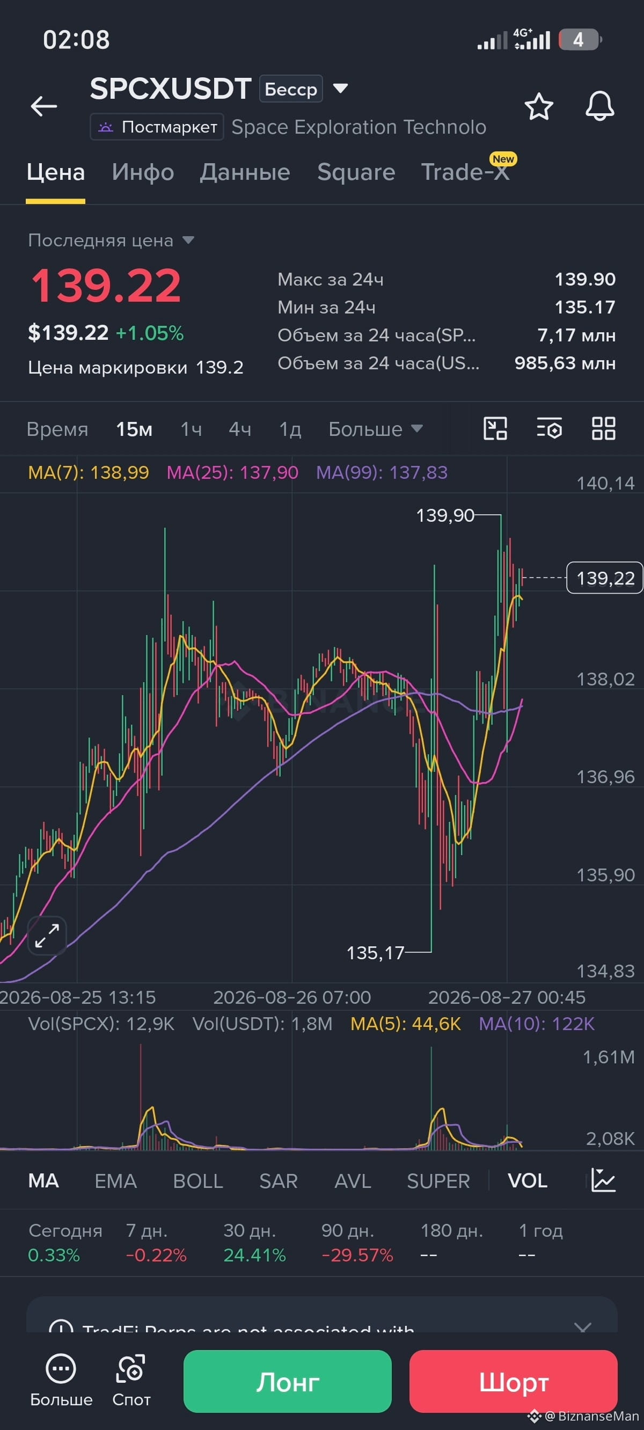Switch to the Данные tab
The height and width of the screenshot is (1430, 644).
click(245, 172)
